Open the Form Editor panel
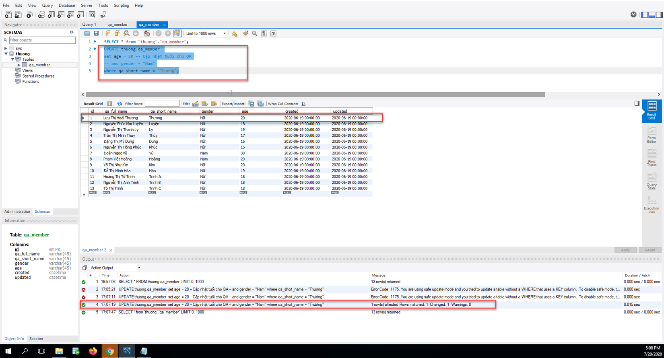 pos(652,134)
